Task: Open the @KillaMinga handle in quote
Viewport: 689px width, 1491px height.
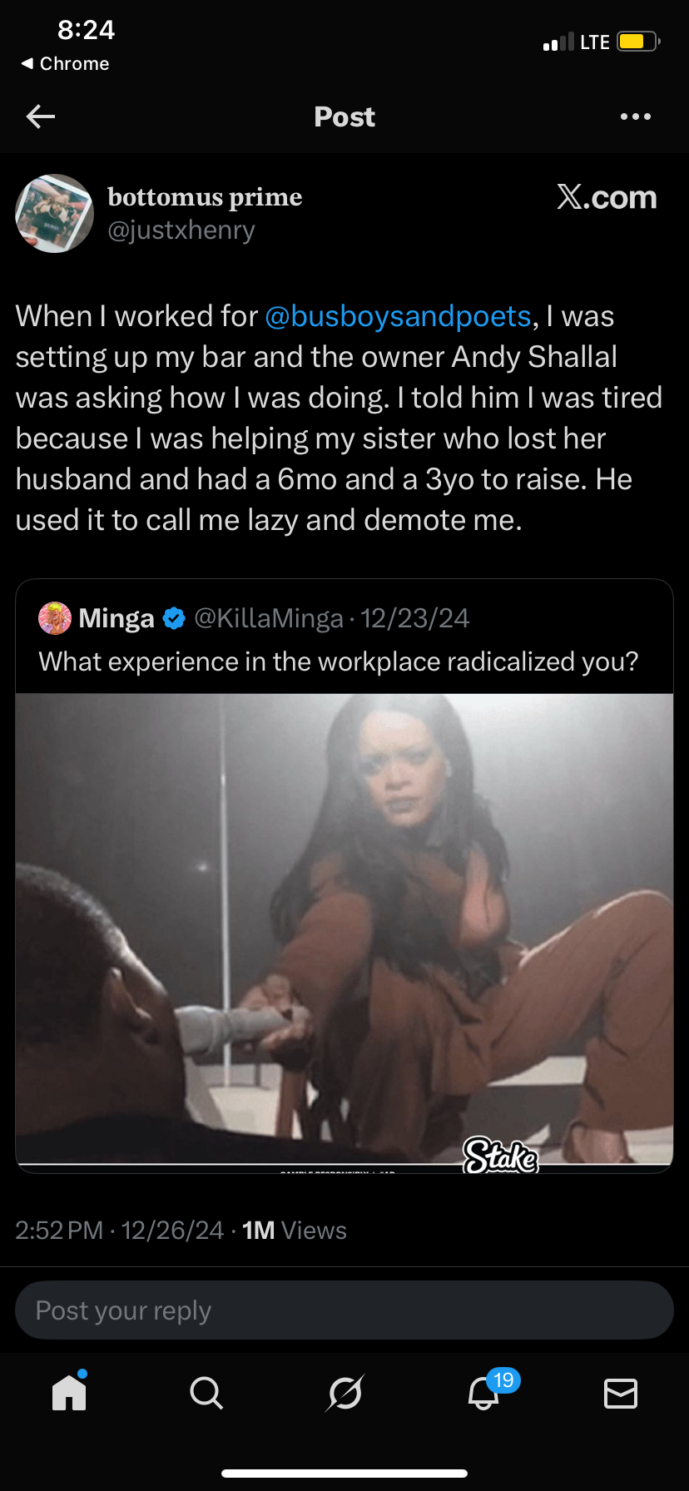Action: tap(268, 618)
